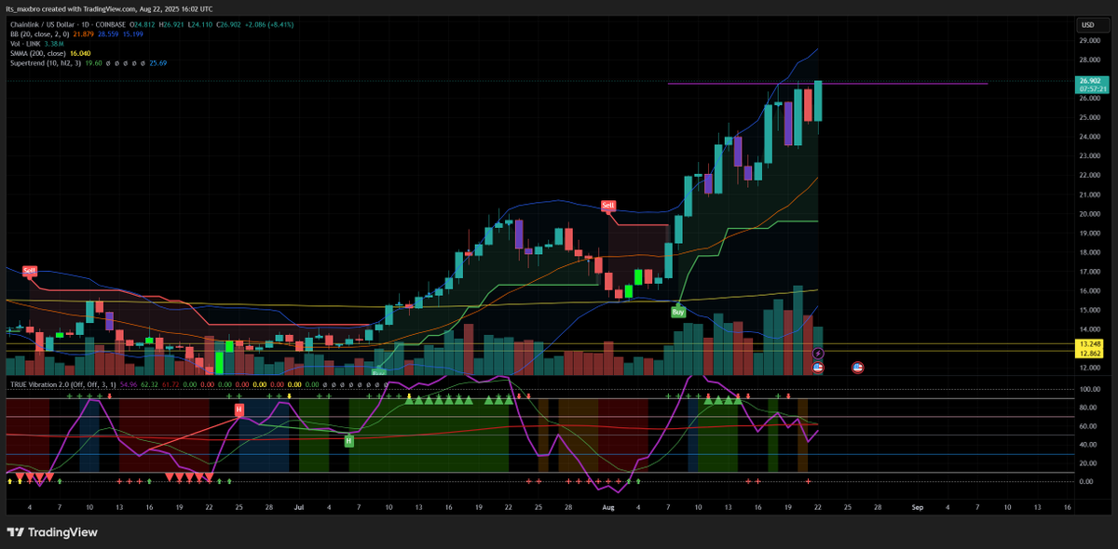This screenshot has width=1118, height=549.
Task: Click the 29.000 price axis label
Action: click(x=1089, y=41)
